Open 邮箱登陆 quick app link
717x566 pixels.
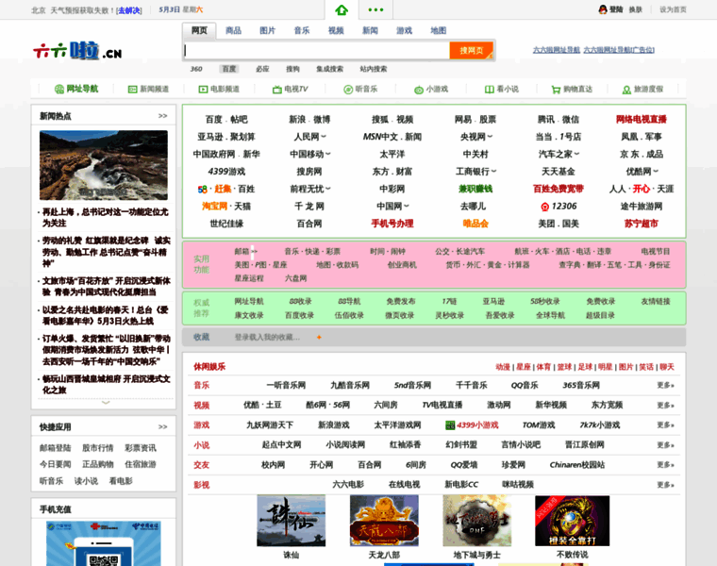[x=56, y=448]
